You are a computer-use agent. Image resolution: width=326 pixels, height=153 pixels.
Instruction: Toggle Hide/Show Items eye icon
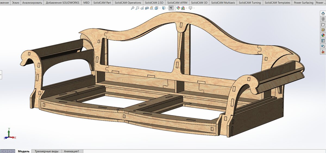[171, 8]
